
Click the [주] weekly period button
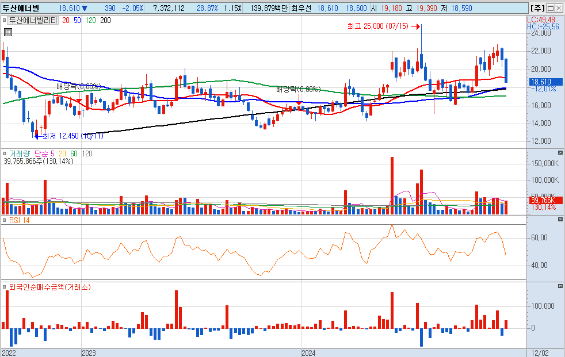point(537,8)
